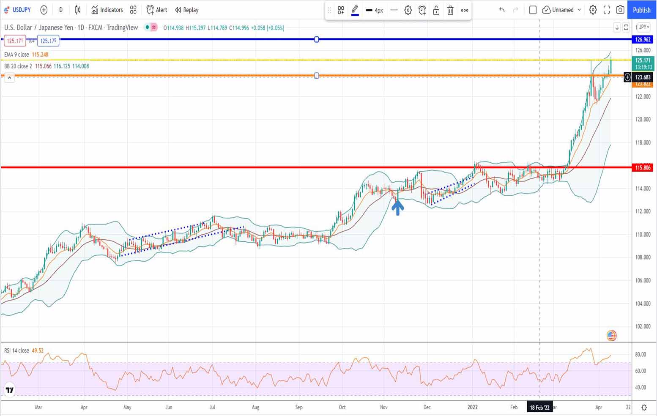Click the Indicators templates grid icon

[133, 10]
